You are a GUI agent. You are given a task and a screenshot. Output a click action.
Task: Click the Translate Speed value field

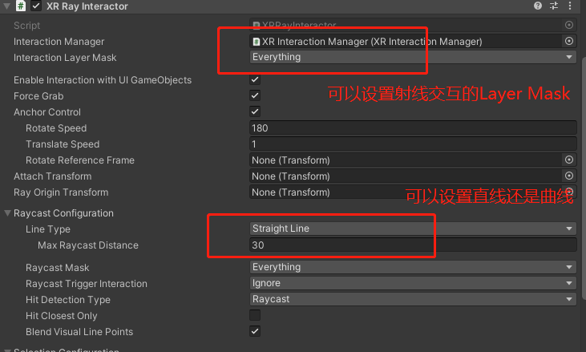(413, 144)
